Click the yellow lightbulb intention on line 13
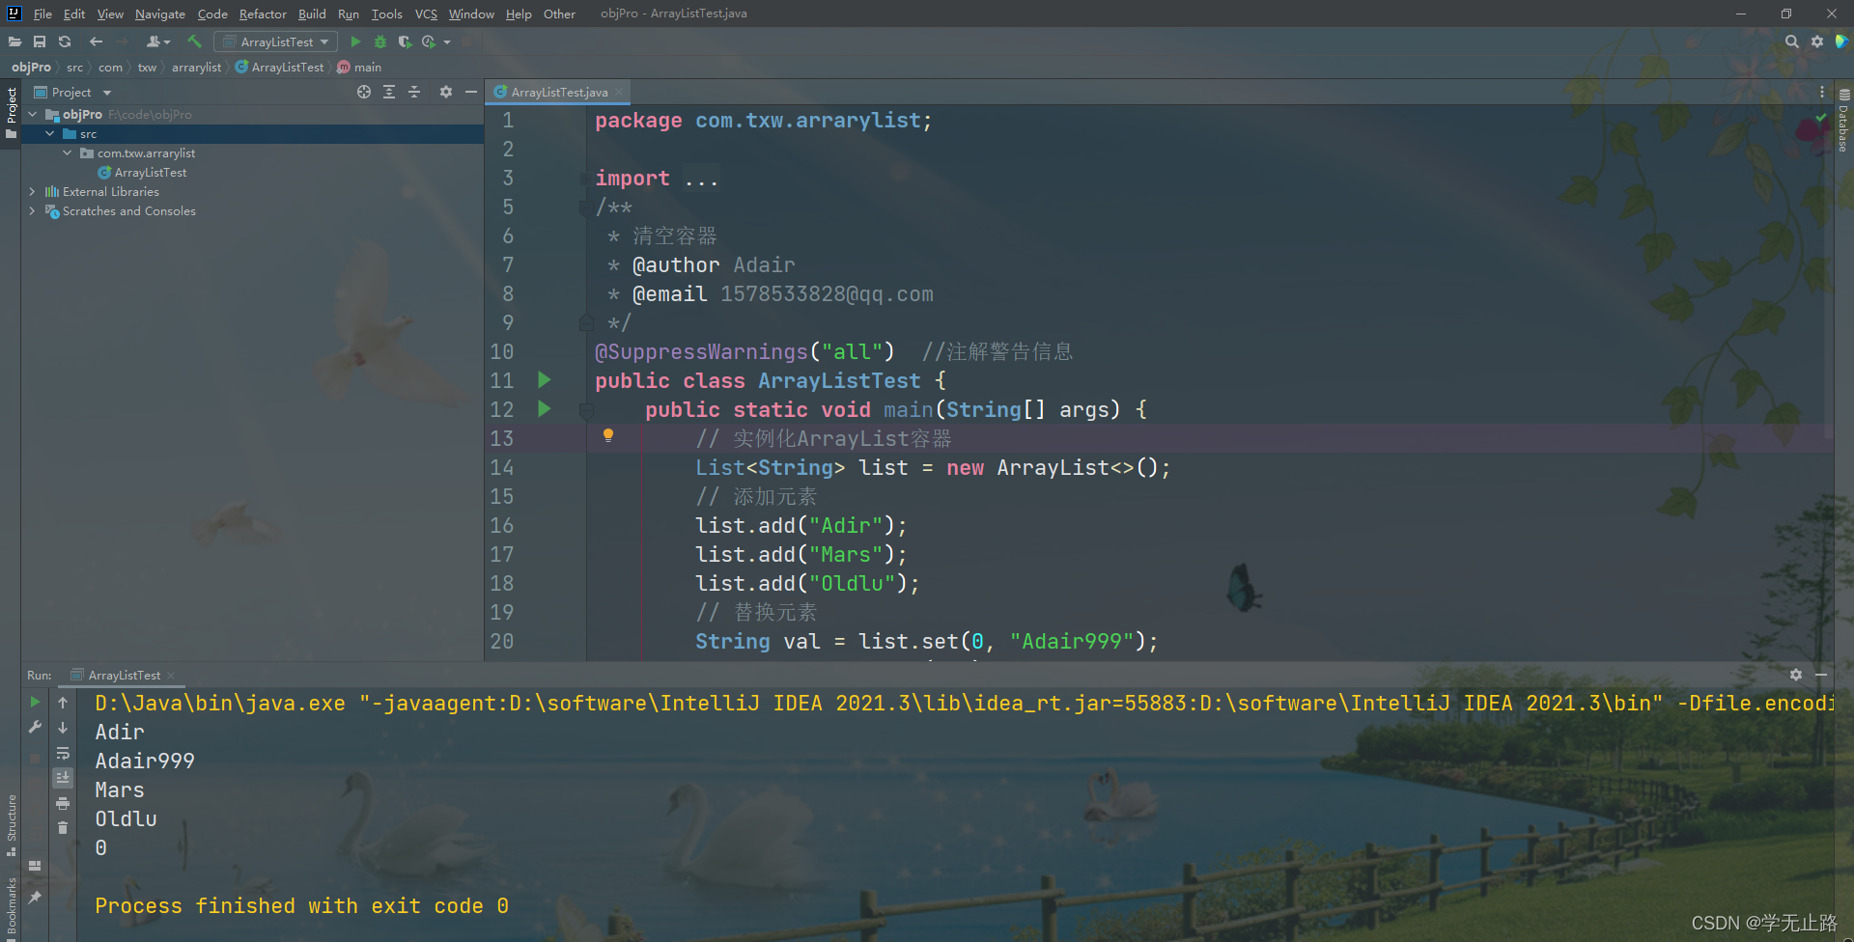 (x=608, y=435)
